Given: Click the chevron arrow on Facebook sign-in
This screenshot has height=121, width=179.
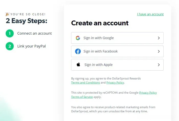Looking at the screenshot, I should pyautogui.click(x=159, y=51).
